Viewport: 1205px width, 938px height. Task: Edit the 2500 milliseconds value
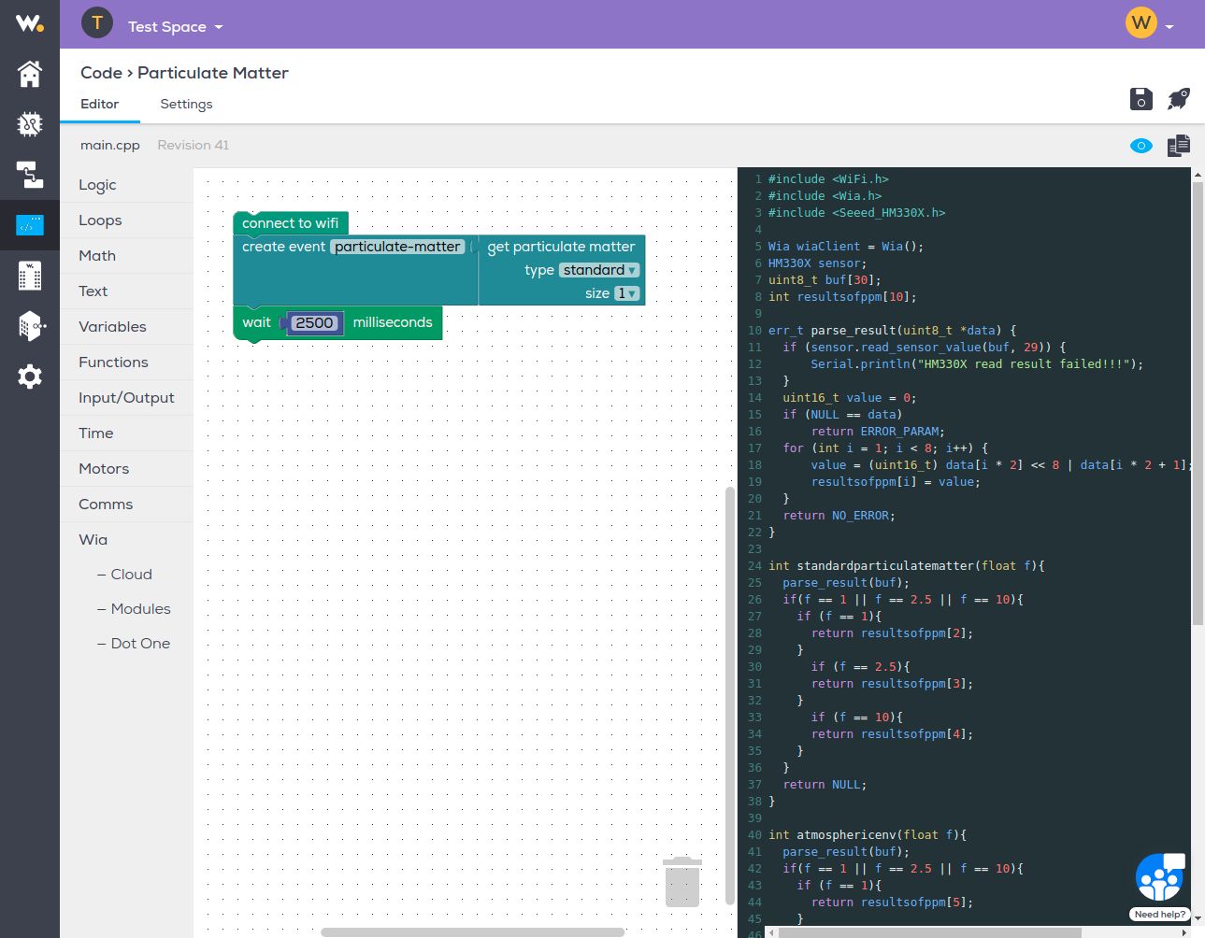(x=315, y=323)
